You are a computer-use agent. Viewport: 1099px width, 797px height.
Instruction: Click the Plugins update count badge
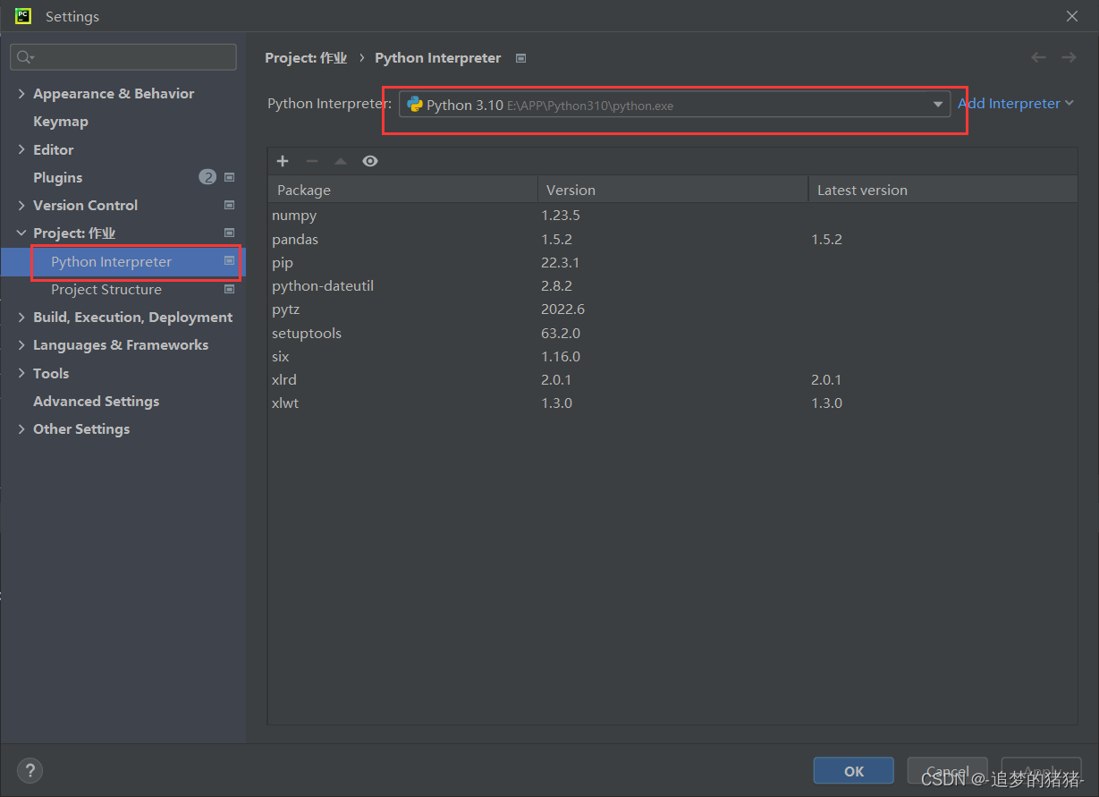207,177
